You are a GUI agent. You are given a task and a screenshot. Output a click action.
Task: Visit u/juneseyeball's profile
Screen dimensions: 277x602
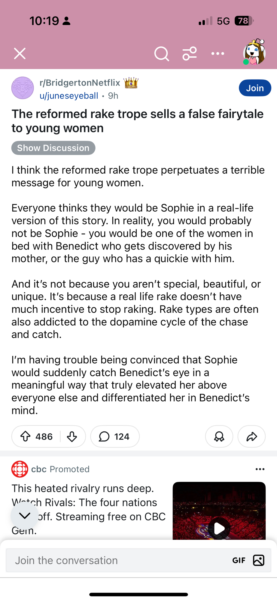(69, 96)
